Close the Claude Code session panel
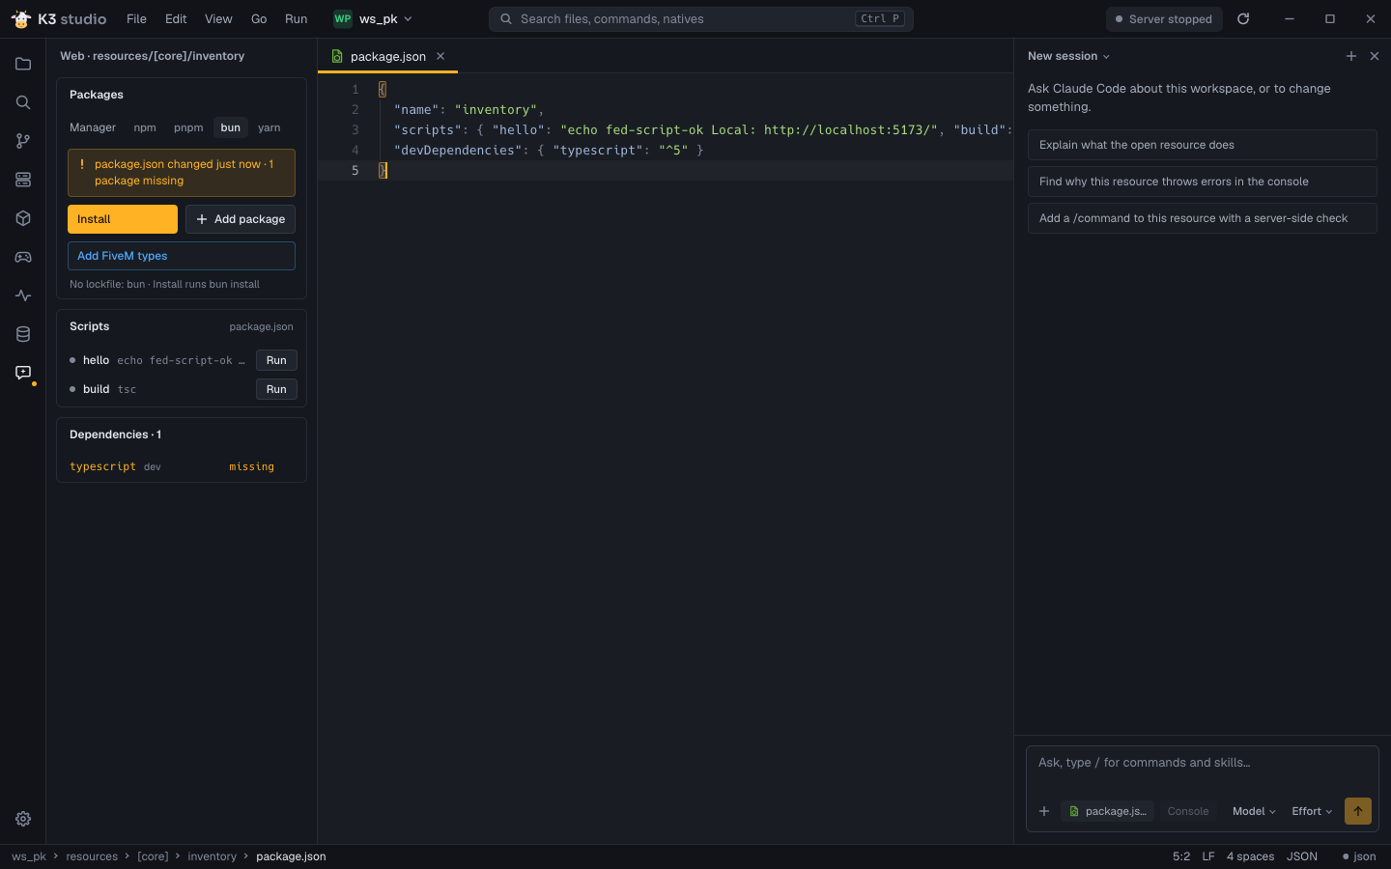This screenshot has height=869, width=1391. tap(1375, 56)
